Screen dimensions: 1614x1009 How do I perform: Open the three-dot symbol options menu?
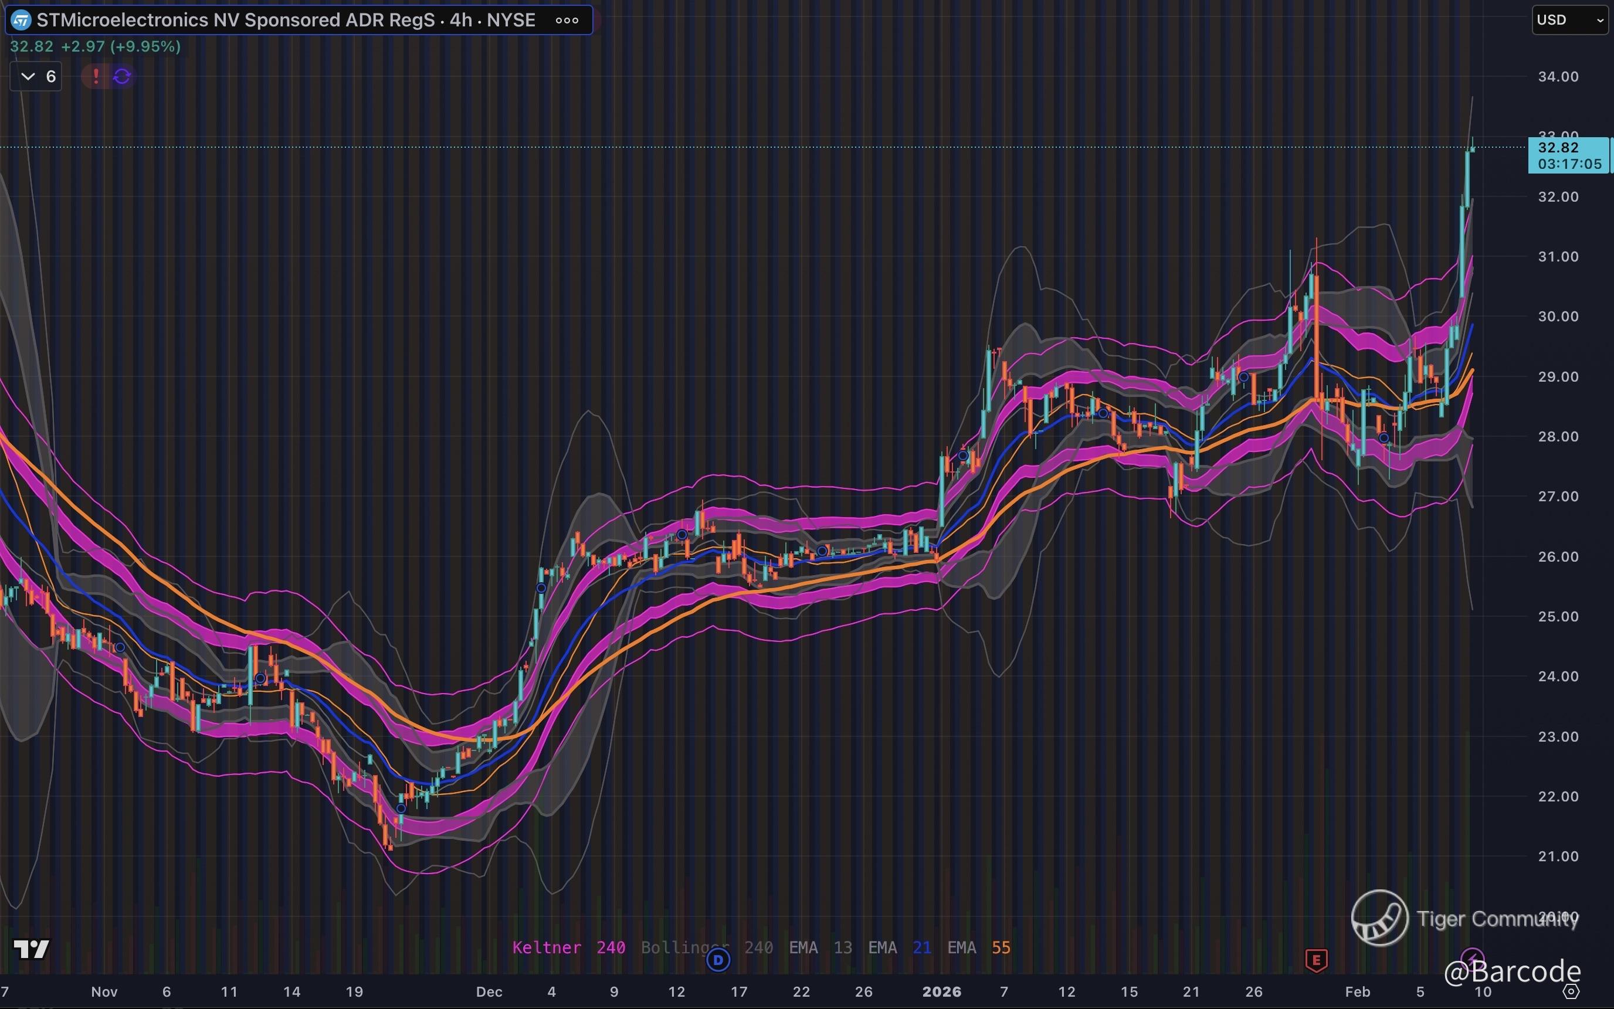click(567, 20)
